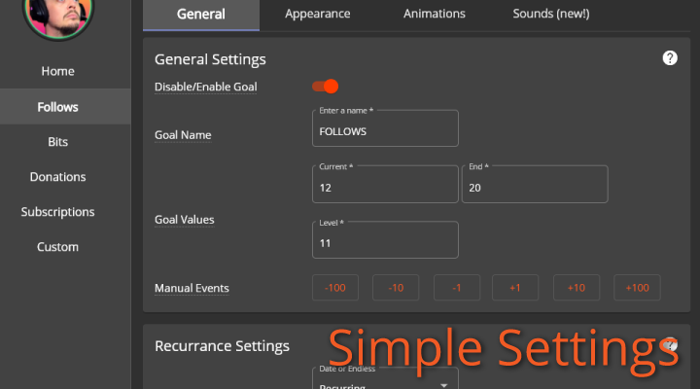The height and width of the screenshot is (389, 700).
Task: Toggle the Disable/Enable Goal switch
Action: point(326,87)
